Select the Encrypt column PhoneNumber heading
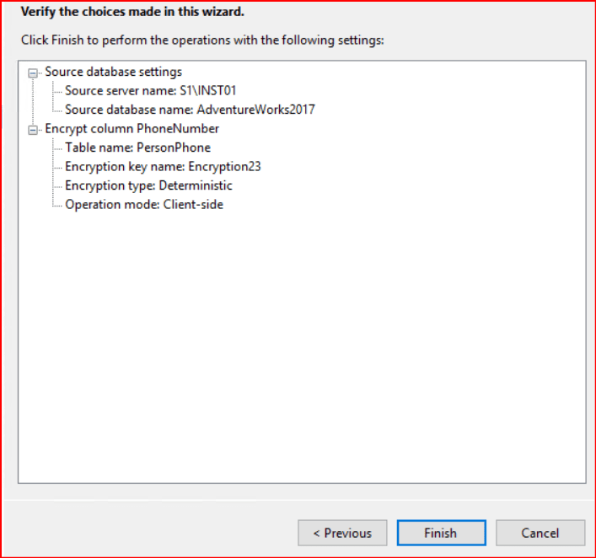 pyautogui.click(x=132, y=129)
